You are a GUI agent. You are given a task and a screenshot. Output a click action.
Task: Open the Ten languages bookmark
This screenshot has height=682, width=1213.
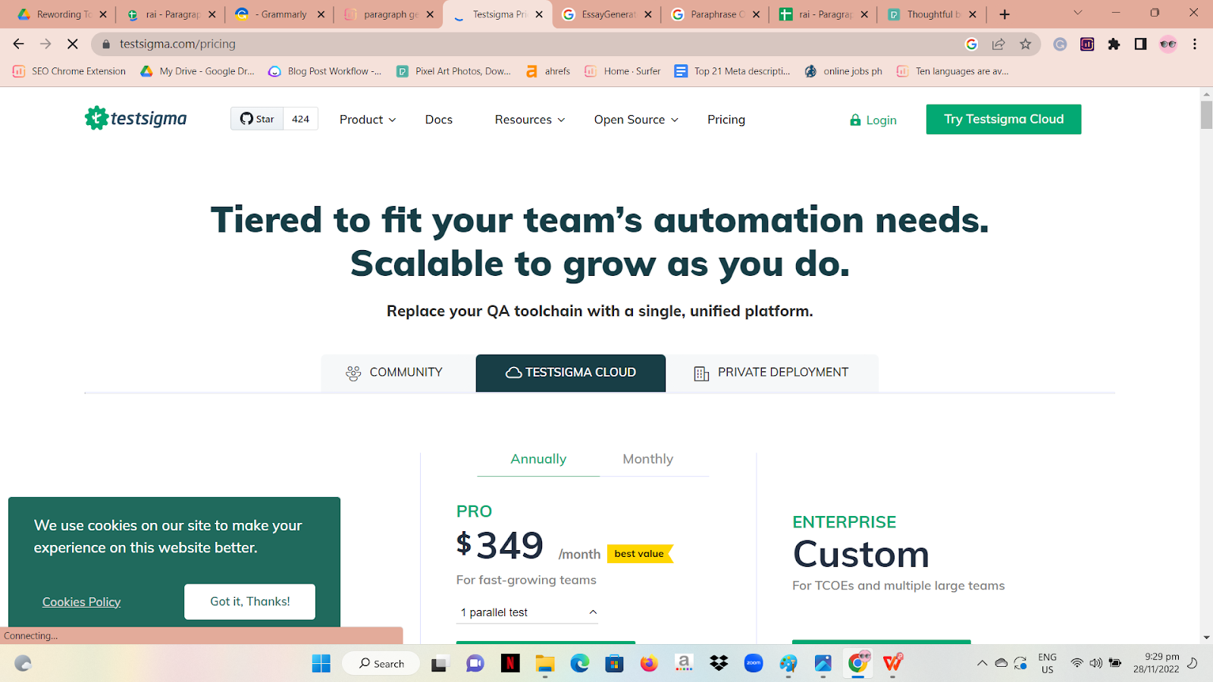[x=952, y=71]
